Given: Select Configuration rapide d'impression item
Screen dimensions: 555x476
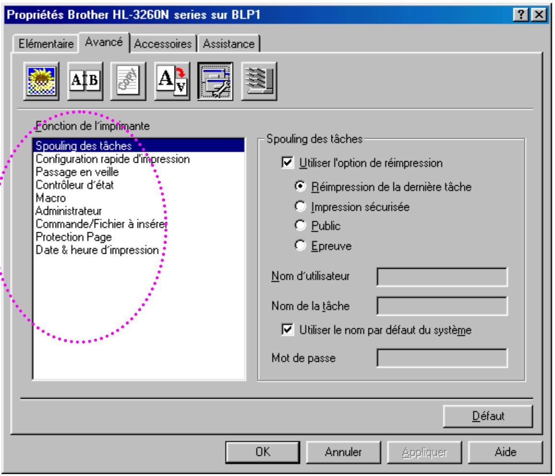Looking at the screenshot, I should [x=139, y=159].
